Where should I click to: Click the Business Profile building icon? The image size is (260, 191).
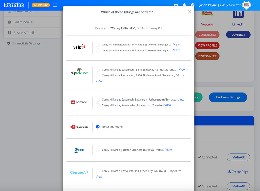pos(9,33)
